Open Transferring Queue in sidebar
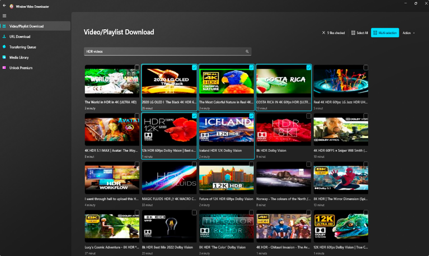 pos(35,47)
